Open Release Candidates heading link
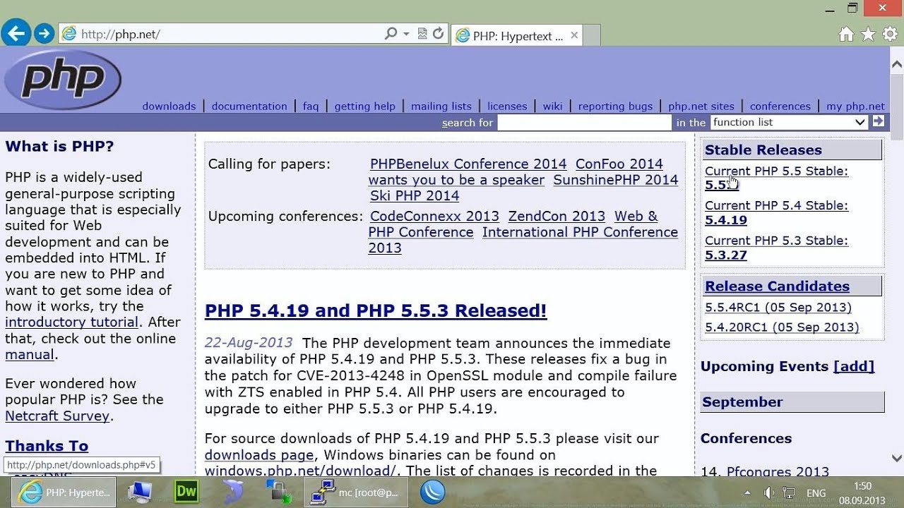Image resolution: width=904 pixels, height=508 pixels. coord(777,286)
